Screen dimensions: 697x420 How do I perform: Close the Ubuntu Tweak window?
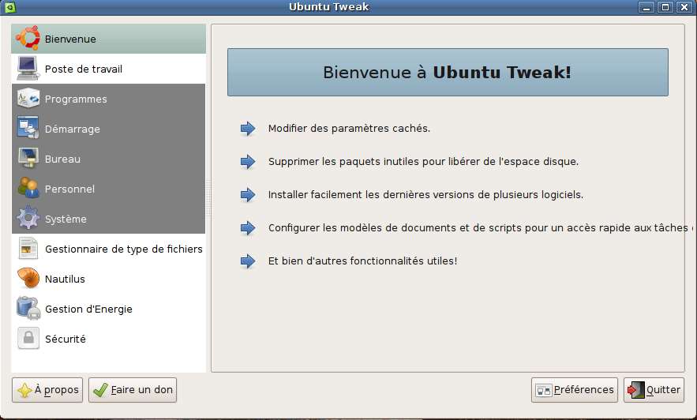tap(684, 6)
